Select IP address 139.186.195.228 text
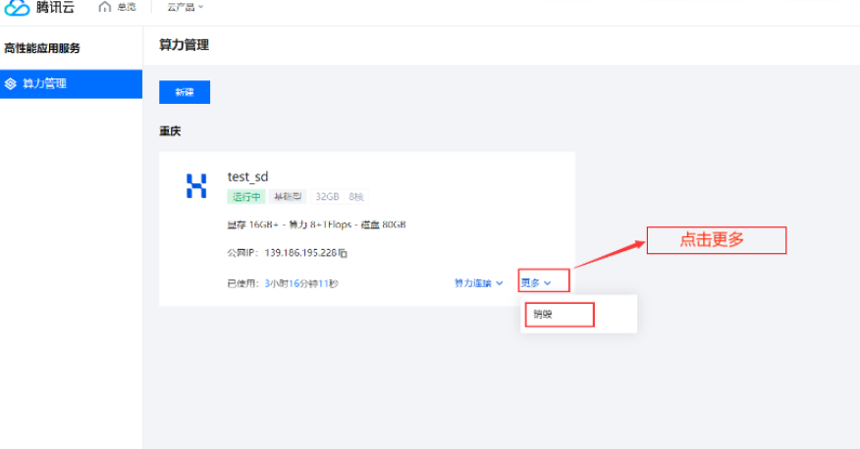 pyautogui.click(x=300, y=253)
